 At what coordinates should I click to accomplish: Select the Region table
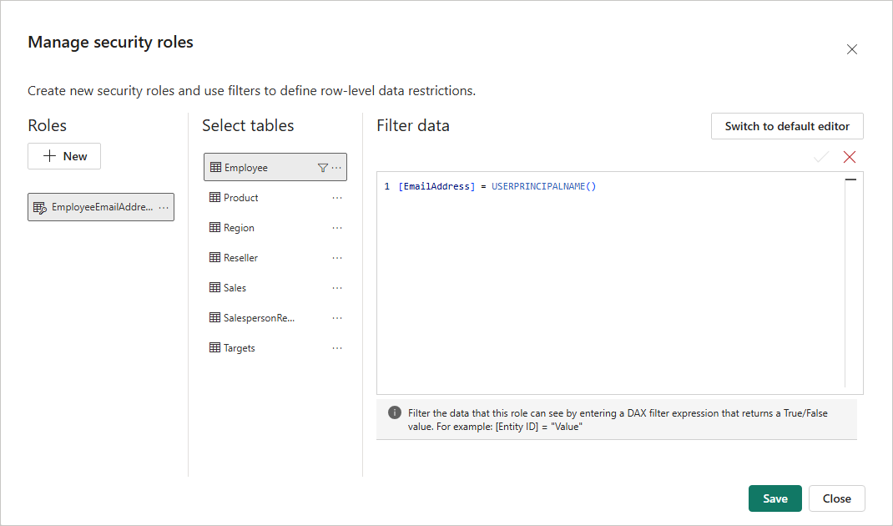point(275,227)
